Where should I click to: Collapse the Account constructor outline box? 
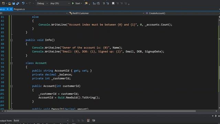[11, 86]
